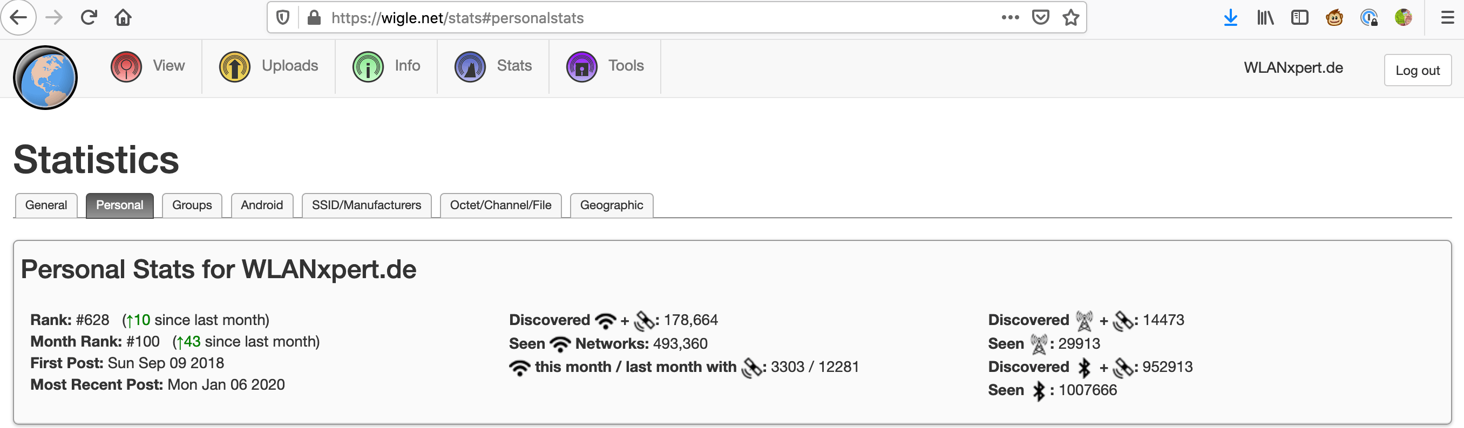Switch to the General tab
The height and width of the screenshot is (428, 1464).
[46, 205]
